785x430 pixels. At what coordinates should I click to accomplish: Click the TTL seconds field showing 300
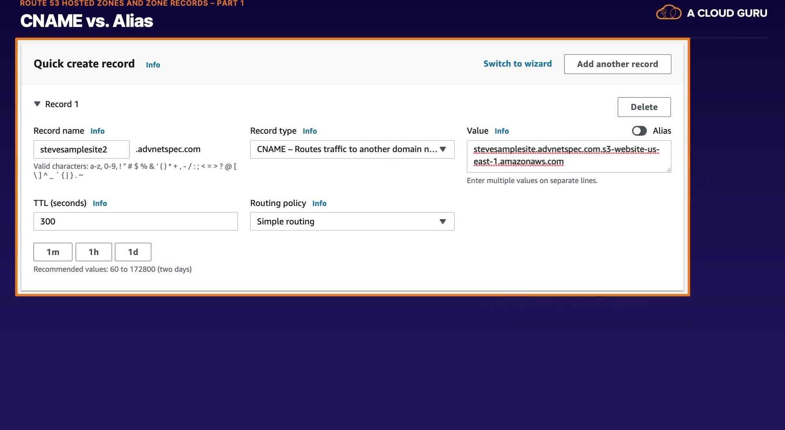click(135, 221)
